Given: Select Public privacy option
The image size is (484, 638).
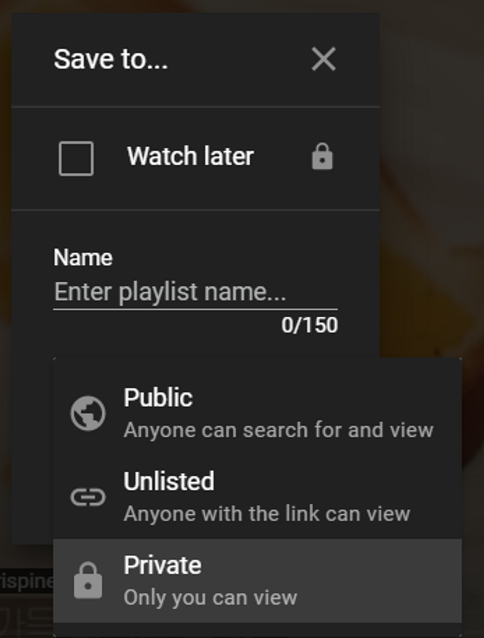Looking at the screenshot, I should pyautogui.click(x=258, y=413).
